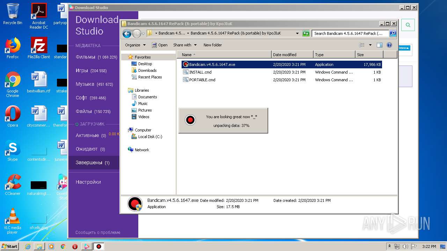Click Open in Explorer toolbar

tap(160, 45)
